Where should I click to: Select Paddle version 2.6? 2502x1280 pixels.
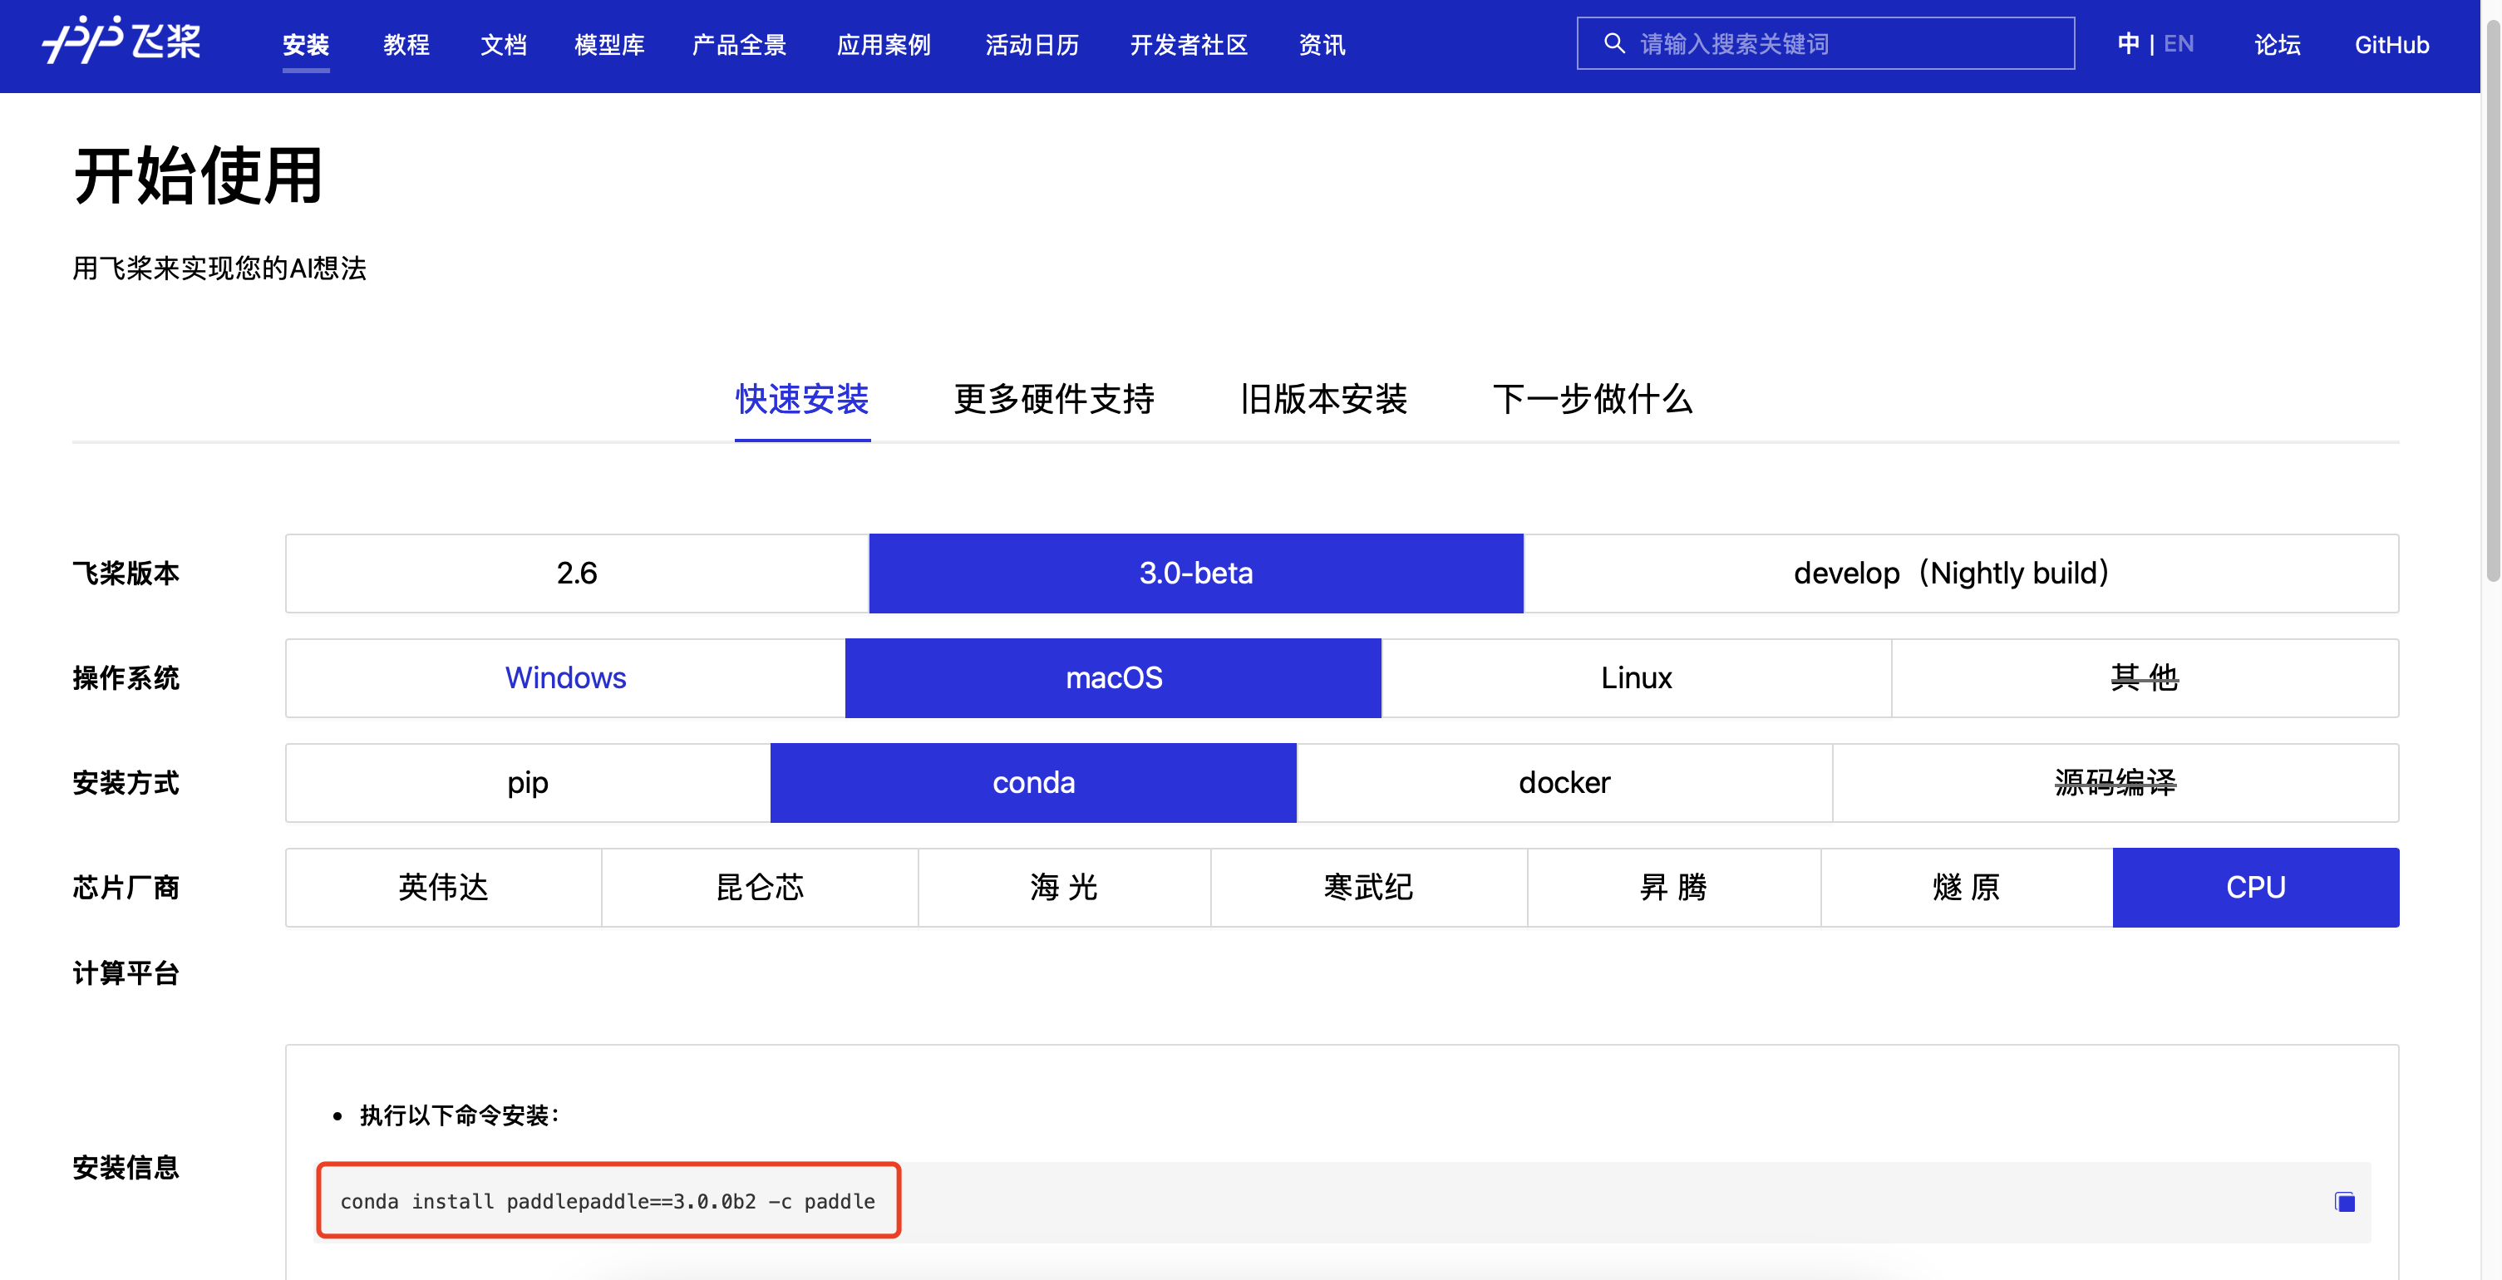[577, 573]
